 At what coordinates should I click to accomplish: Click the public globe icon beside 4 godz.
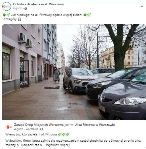(x=26, y=9)
